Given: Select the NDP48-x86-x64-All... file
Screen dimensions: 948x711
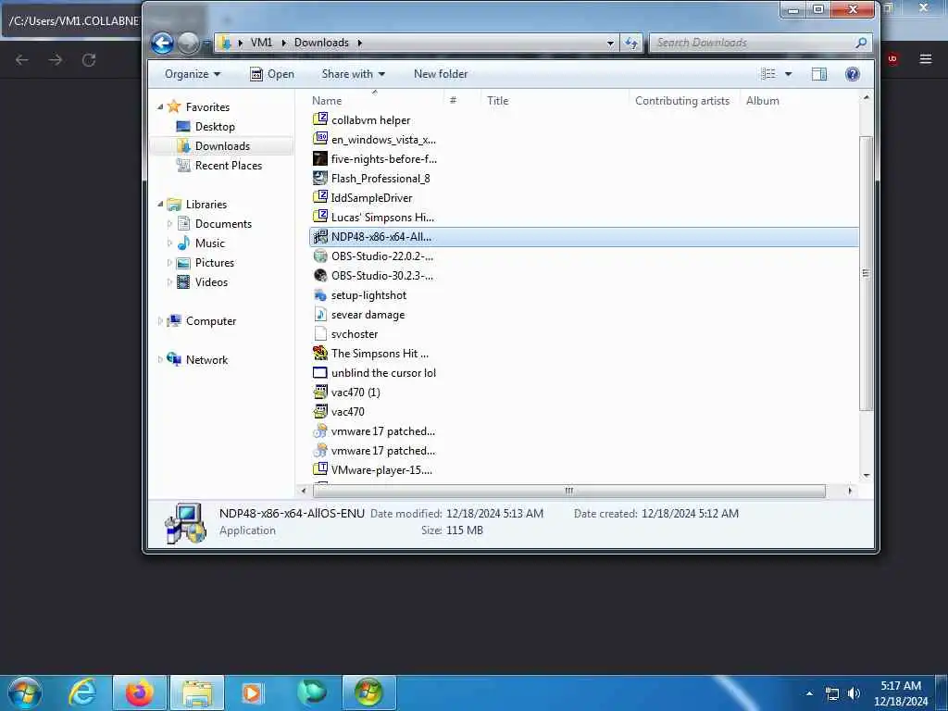Looking at the screenshot, I should tap(584, 237).
